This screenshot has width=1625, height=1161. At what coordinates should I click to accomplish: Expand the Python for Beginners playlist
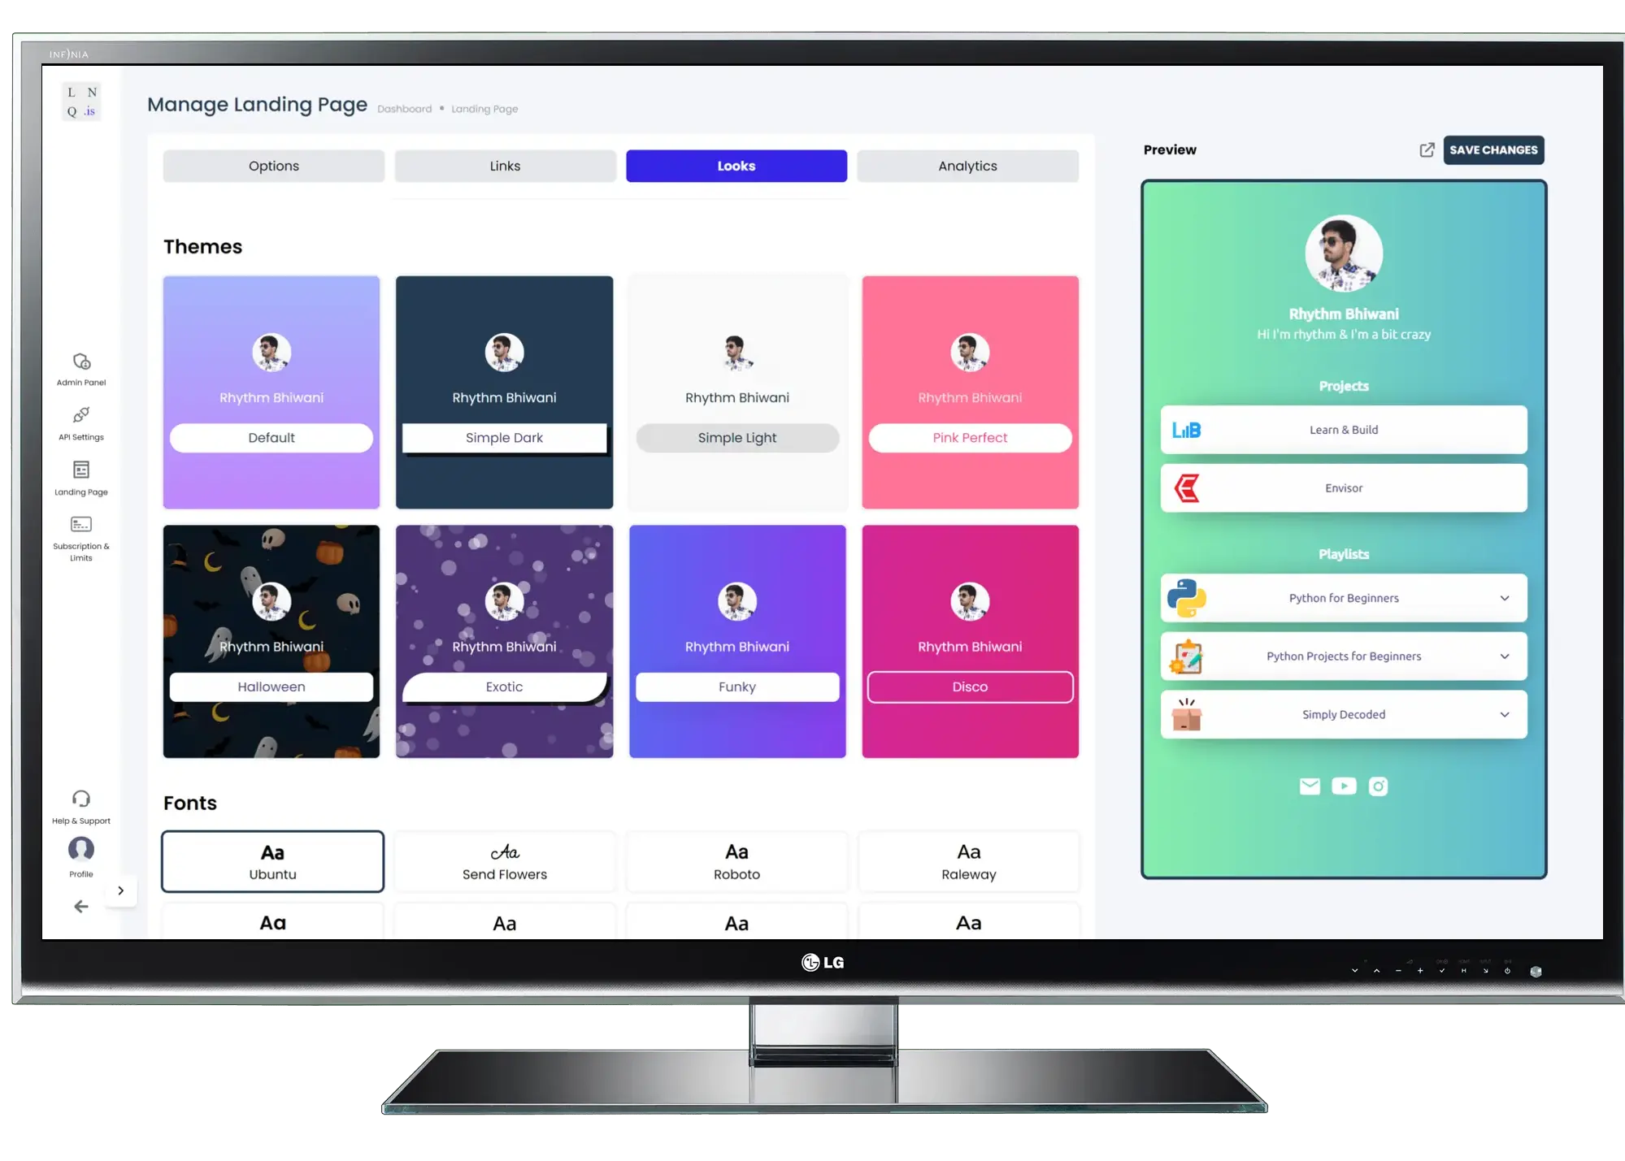1503,598
